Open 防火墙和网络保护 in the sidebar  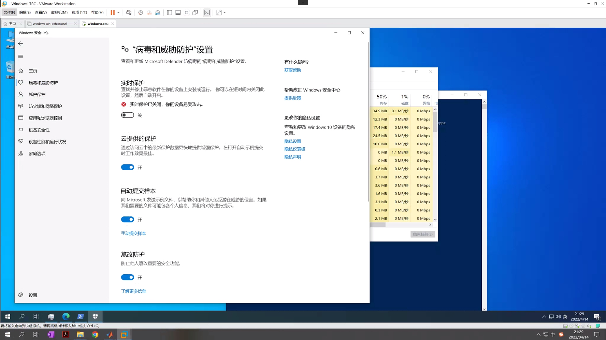click(x=61, y=106)
